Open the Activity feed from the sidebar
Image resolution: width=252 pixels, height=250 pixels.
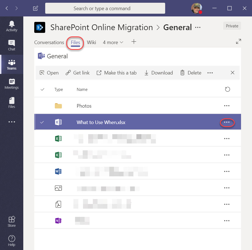click(x=12, y=26)
